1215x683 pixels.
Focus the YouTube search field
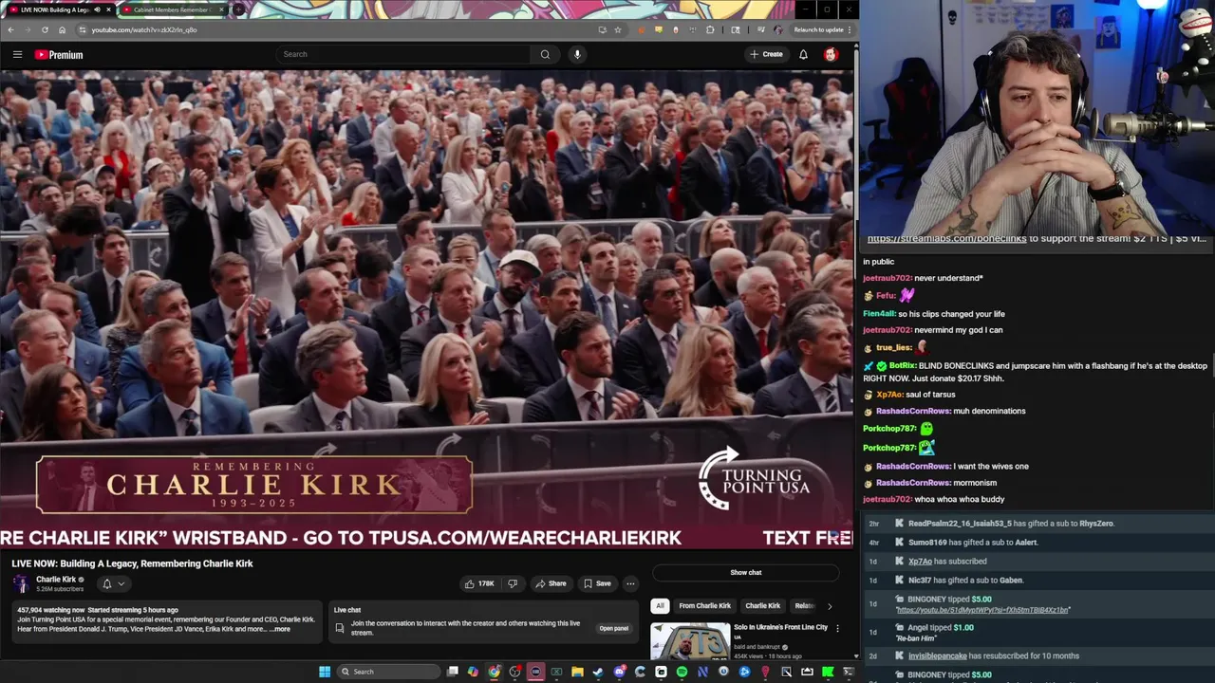tap(402, 54)
